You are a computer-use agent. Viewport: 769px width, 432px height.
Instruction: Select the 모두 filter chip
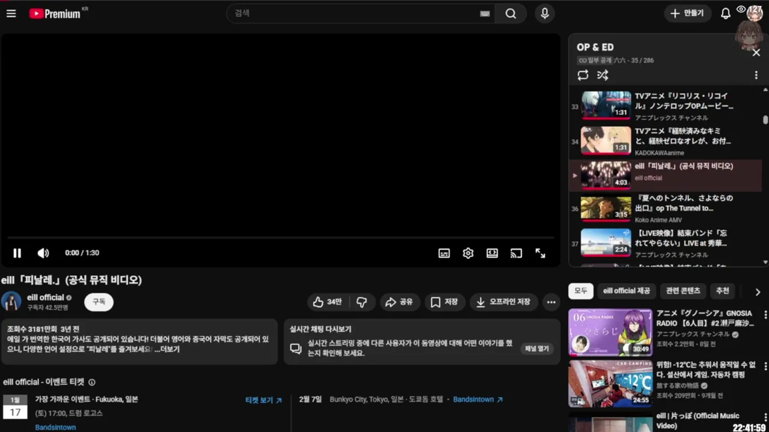pos(581,291)
